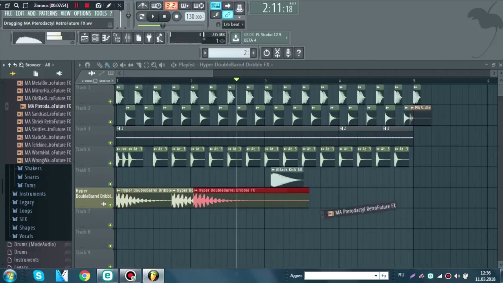Stop screen recording red square button
Image resolution: width=503 pixels, height=283 pixels.
coord(87,6)
